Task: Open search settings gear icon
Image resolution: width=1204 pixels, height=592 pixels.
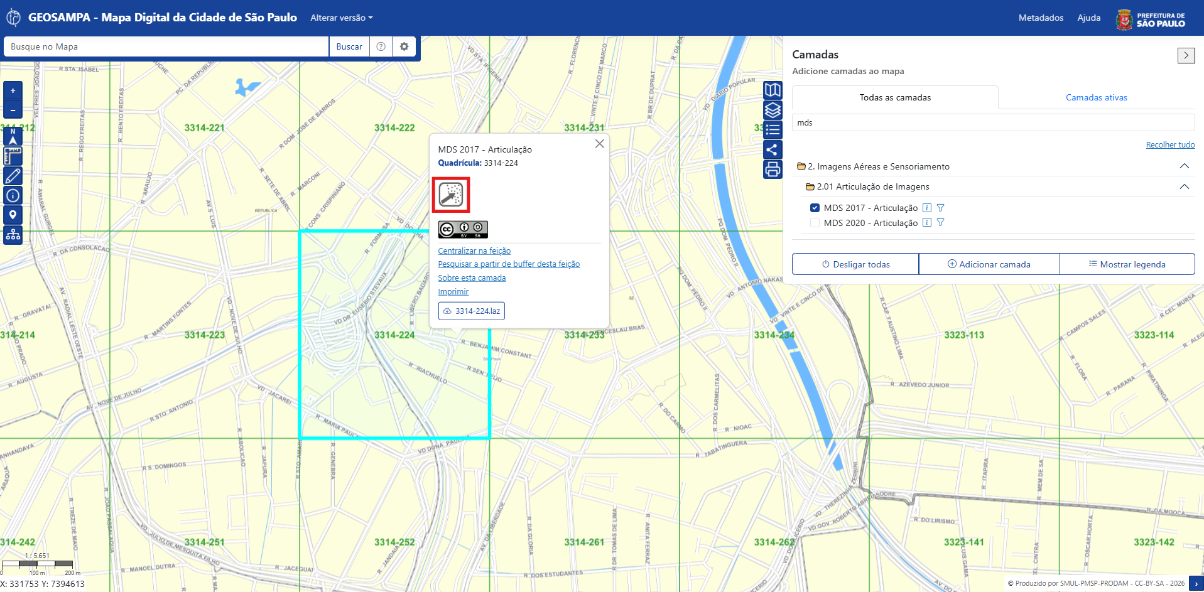Action: pyautogui.click(x=404, y=46)
